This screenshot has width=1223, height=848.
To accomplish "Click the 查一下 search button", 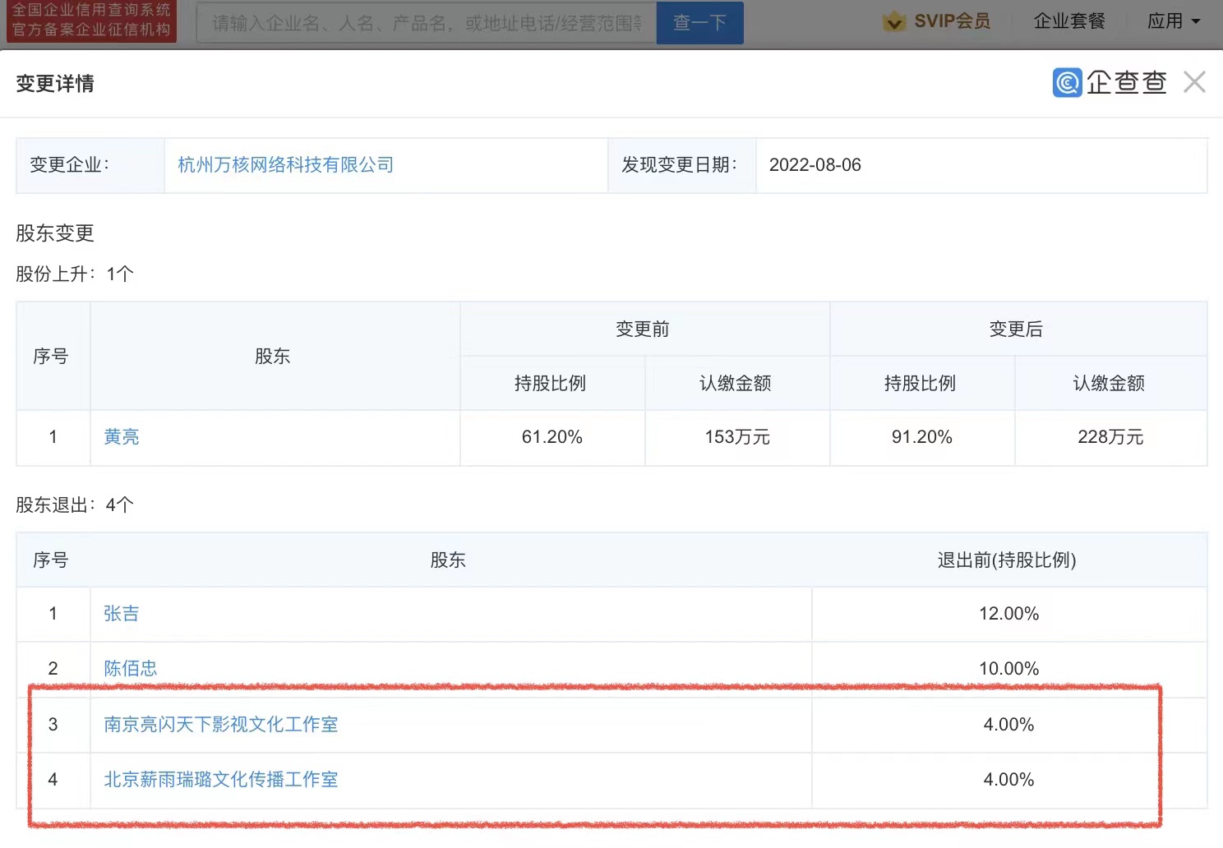I will pos(699,22).
